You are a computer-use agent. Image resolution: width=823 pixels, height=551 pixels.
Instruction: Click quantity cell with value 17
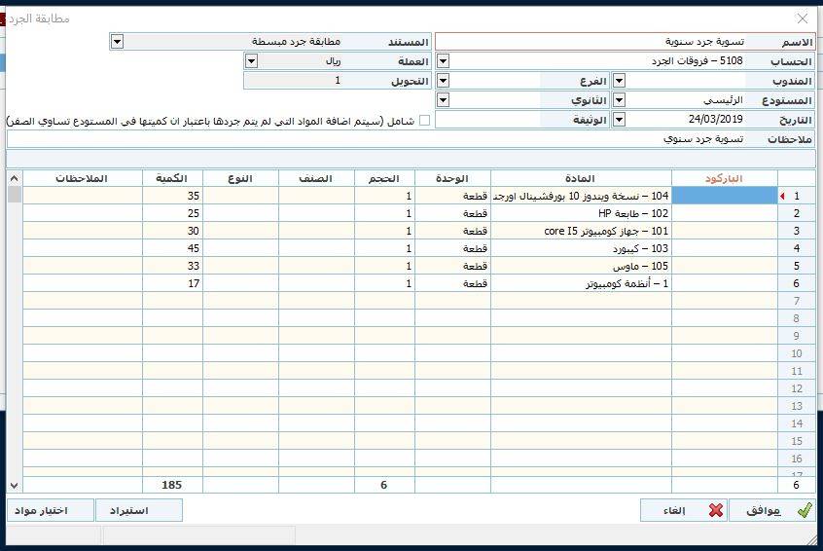click(172, 283)
